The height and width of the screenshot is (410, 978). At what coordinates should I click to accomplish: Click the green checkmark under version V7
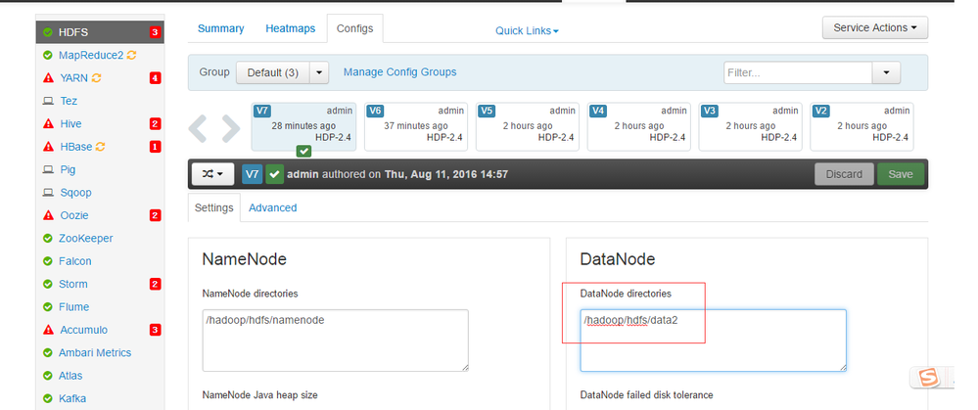click(x=303, y=152)
